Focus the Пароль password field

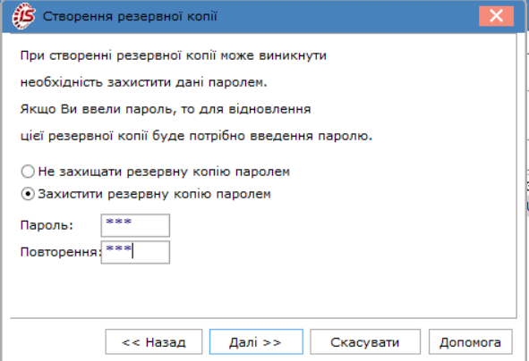135,225
